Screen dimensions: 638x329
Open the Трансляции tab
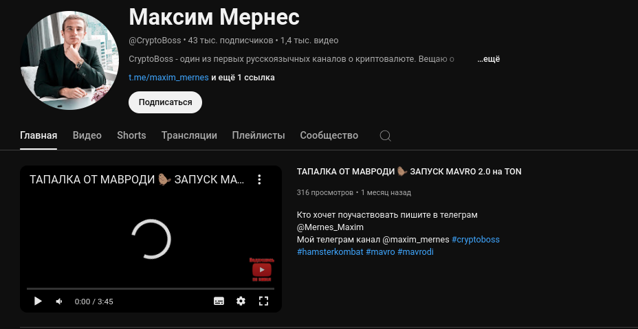(189, 135)
